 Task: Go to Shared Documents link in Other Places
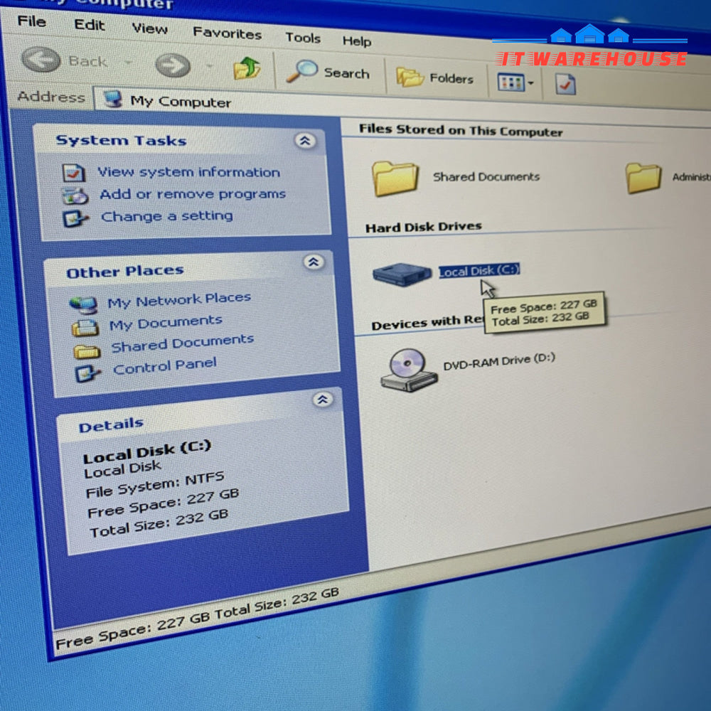coord(182,343)
